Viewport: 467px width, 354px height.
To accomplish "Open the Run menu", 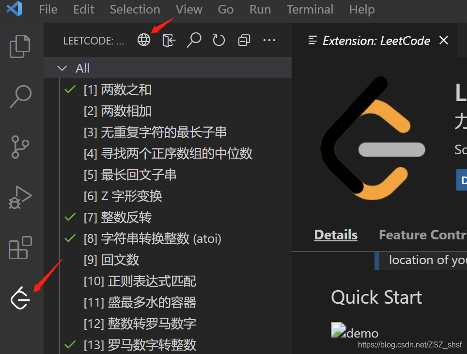I will (x=260, y=9).
